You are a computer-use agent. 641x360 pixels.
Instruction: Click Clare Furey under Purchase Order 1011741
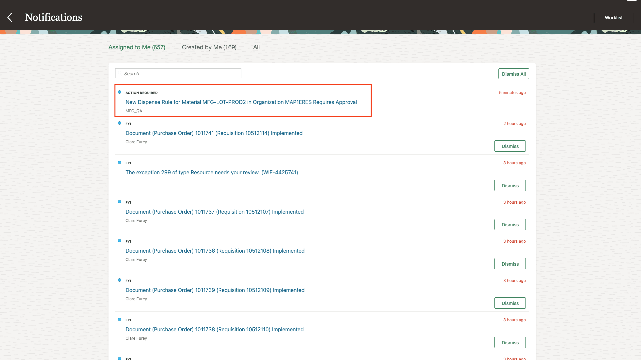[136, 142]
